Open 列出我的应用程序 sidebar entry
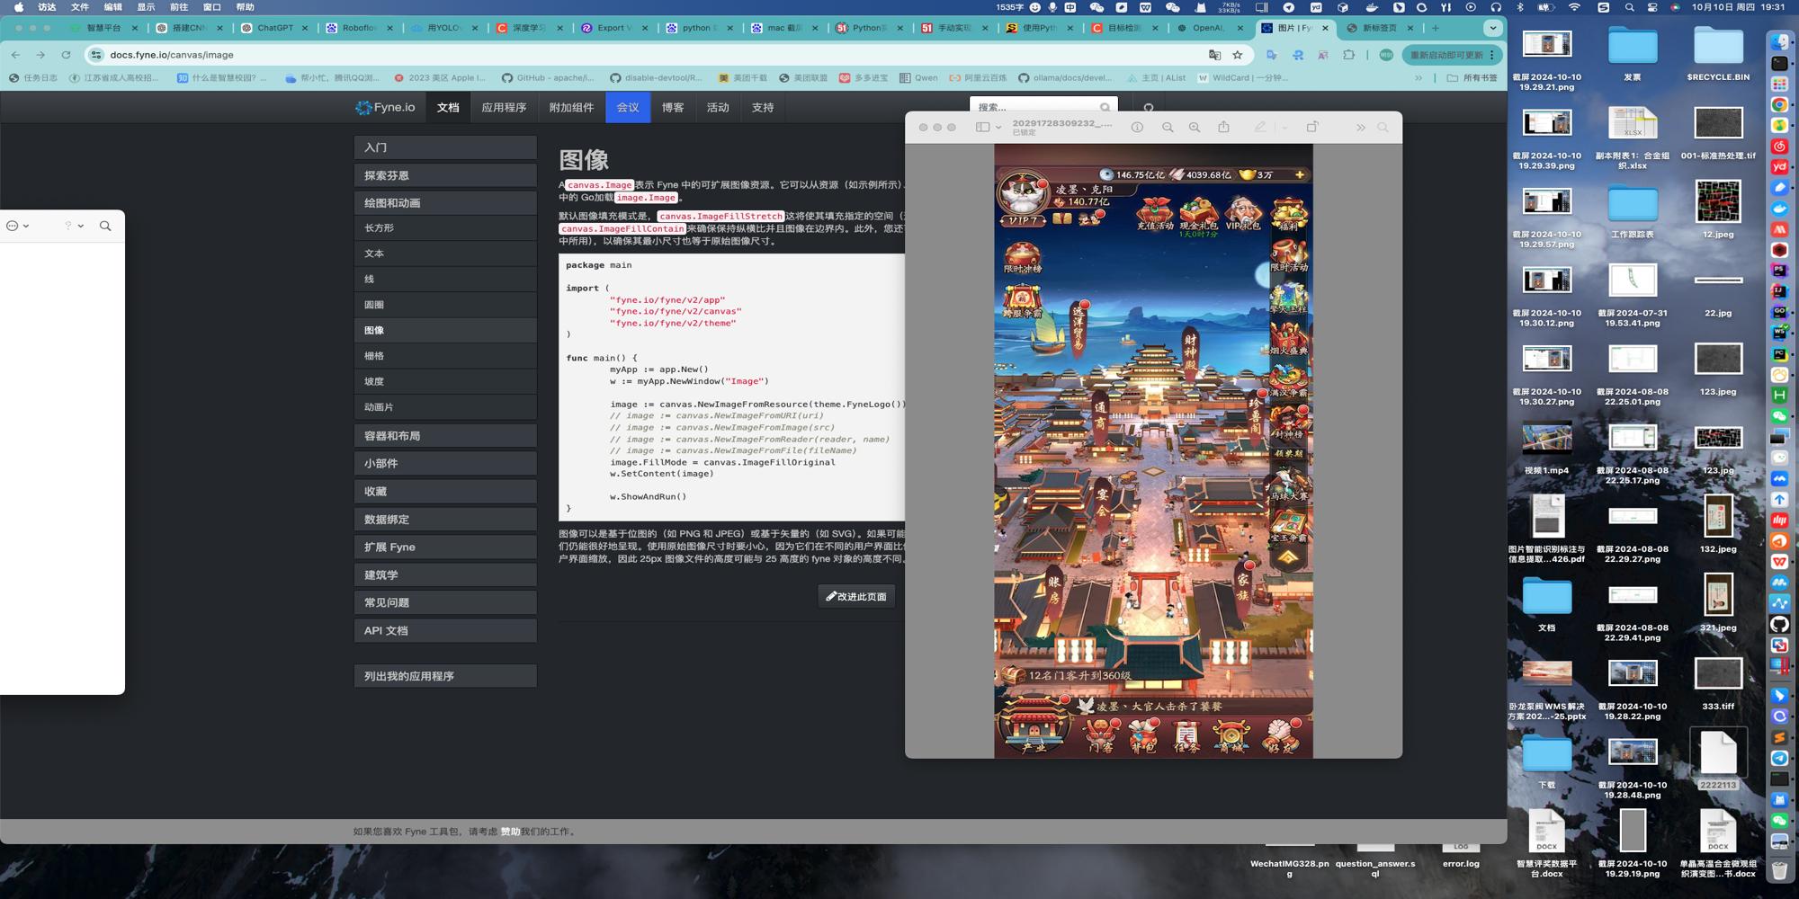The image size is (1799, 899). pyautogui.click(x=445, y=676)
